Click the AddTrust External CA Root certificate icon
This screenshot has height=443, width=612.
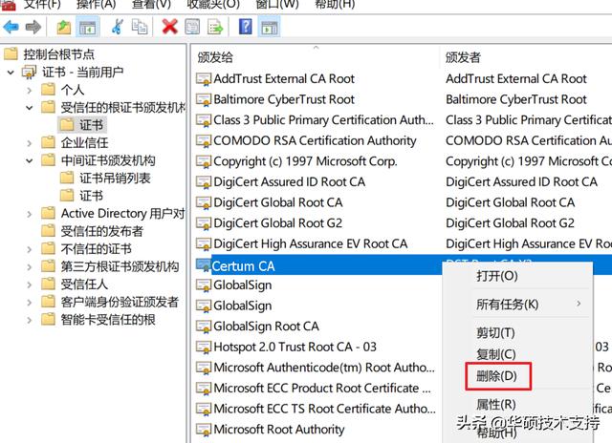click(x=204, y=79)
